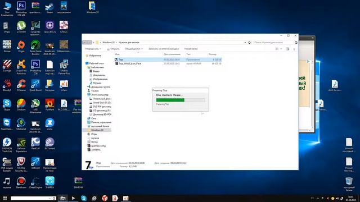This screenshot has width=360, height=202.
Task: Select Рабочий стол in the navigation tree
Action: (x=94, y=63)
